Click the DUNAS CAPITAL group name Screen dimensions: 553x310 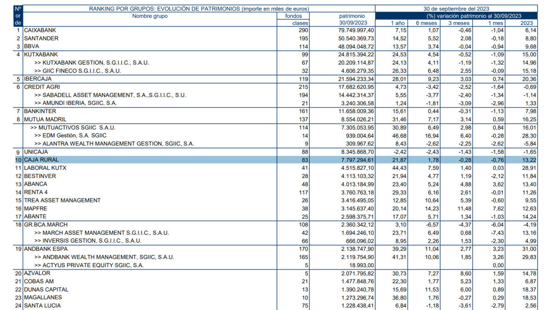[x=46, y=289]
